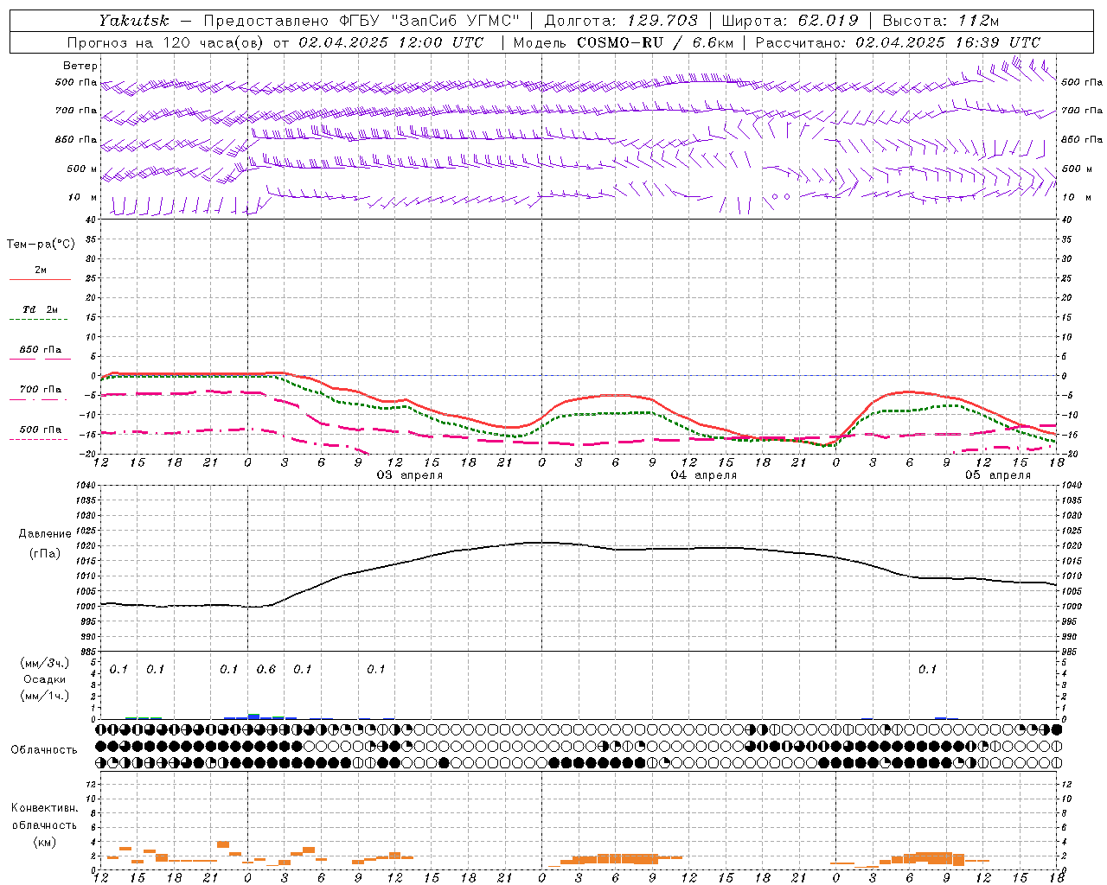1107x885 pixels.
Task: Click the 04 апреля date label
Action: (704, 475)
